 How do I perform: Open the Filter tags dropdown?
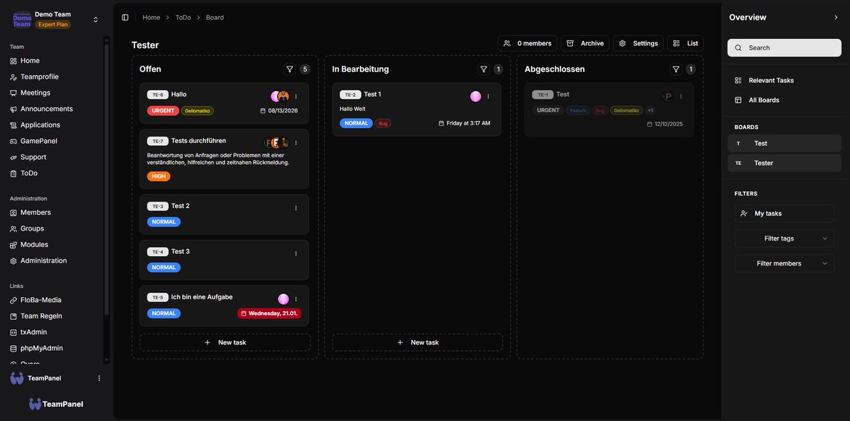(x=784, y=238)
